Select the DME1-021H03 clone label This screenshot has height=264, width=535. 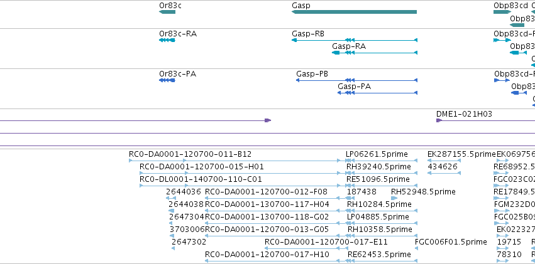465,114
